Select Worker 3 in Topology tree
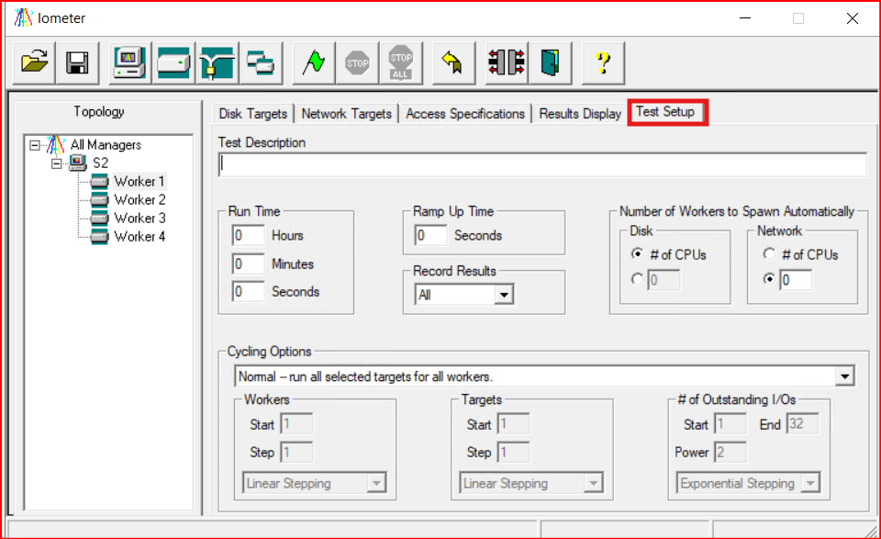This screenshot has height=539, width=881. click(x=139, y=218)
